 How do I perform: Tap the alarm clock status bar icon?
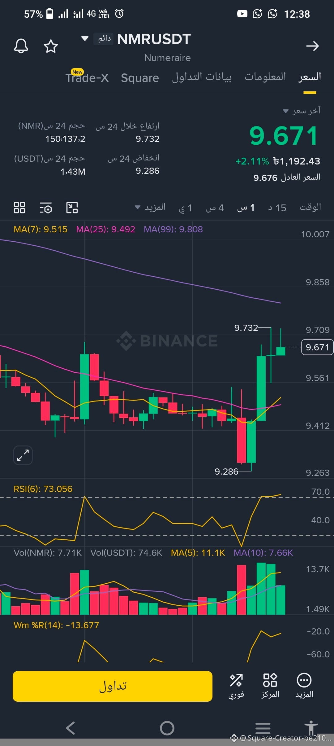tap(119, 14)
